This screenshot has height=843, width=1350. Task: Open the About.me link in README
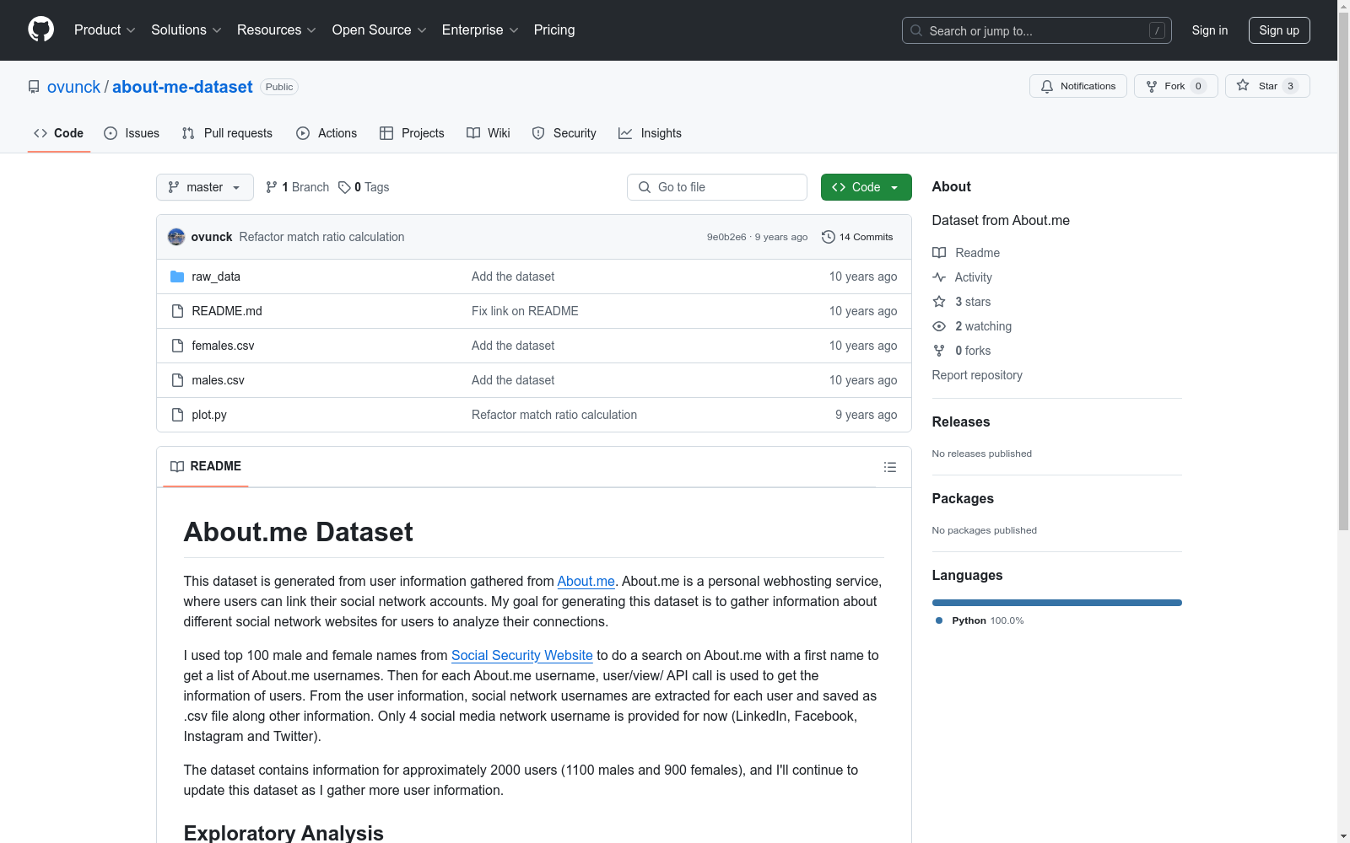coord(586,581)
